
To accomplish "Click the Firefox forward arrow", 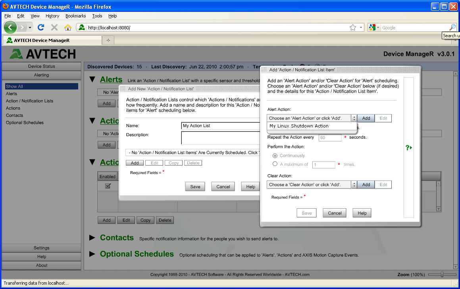I will [x=22, y=27].
